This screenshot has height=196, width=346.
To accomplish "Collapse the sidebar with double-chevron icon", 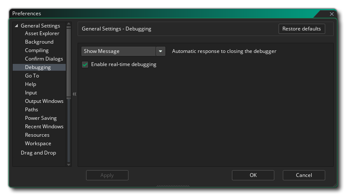I will point(75,94).
